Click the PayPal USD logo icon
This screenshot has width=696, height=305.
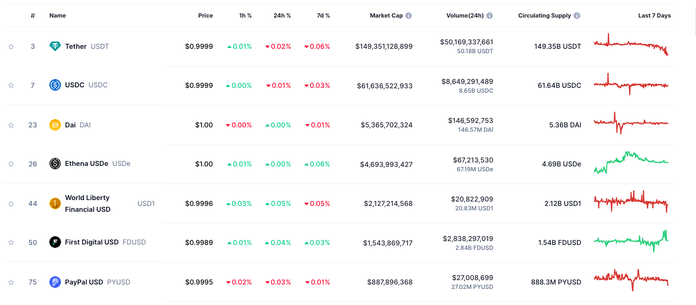pyautogui.click(x=55, y=282)
